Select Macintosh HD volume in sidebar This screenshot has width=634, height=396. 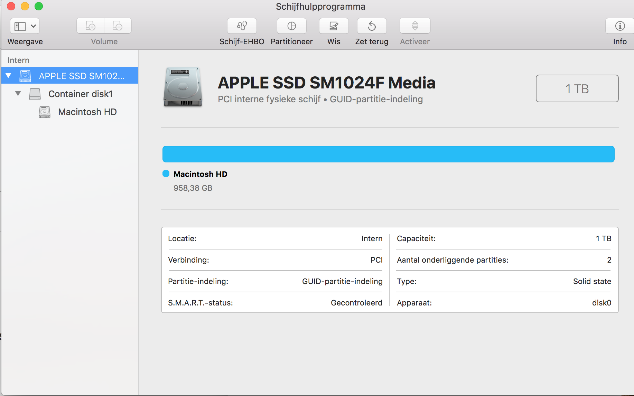87,112
